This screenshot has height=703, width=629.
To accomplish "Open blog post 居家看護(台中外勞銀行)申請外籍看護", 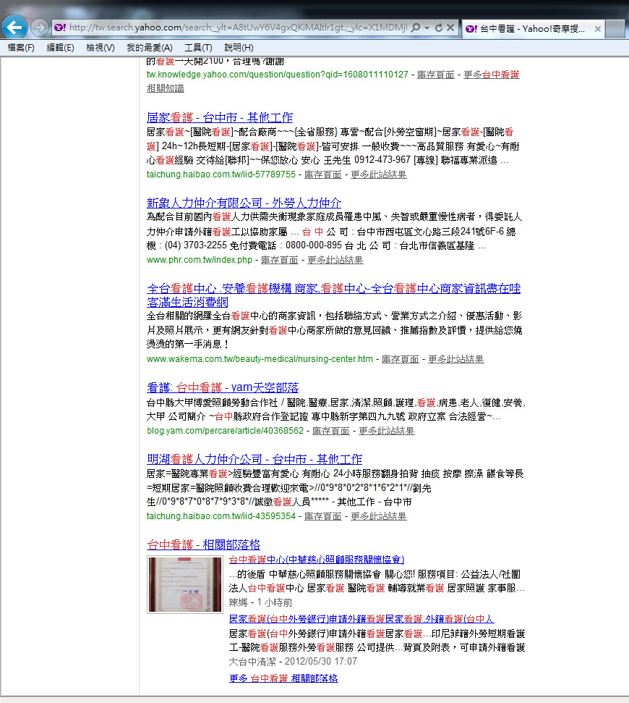I will coord(361,619).
